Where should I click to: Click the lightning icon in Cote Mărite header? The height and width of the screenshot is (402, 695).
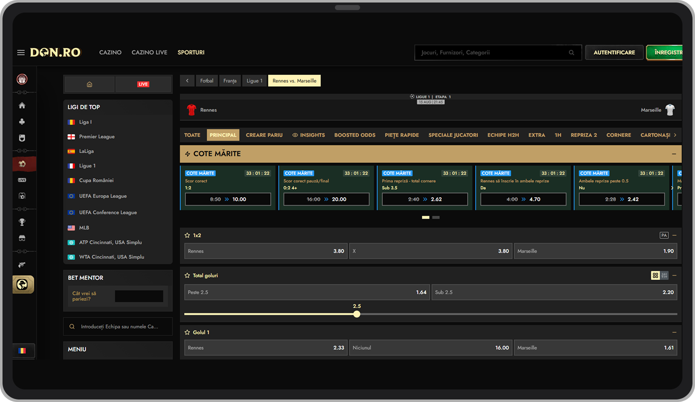[188, 154]
